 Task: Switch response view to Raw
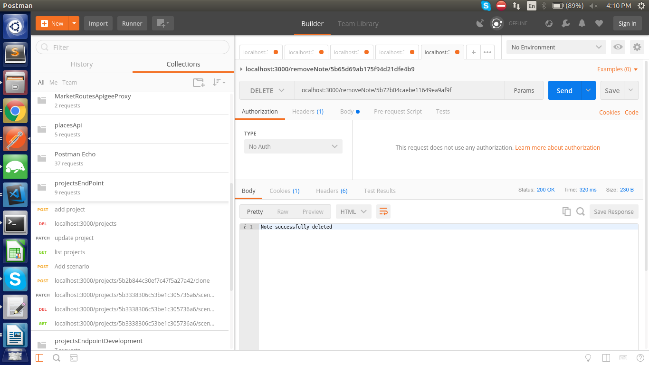[x=283, y=211]
